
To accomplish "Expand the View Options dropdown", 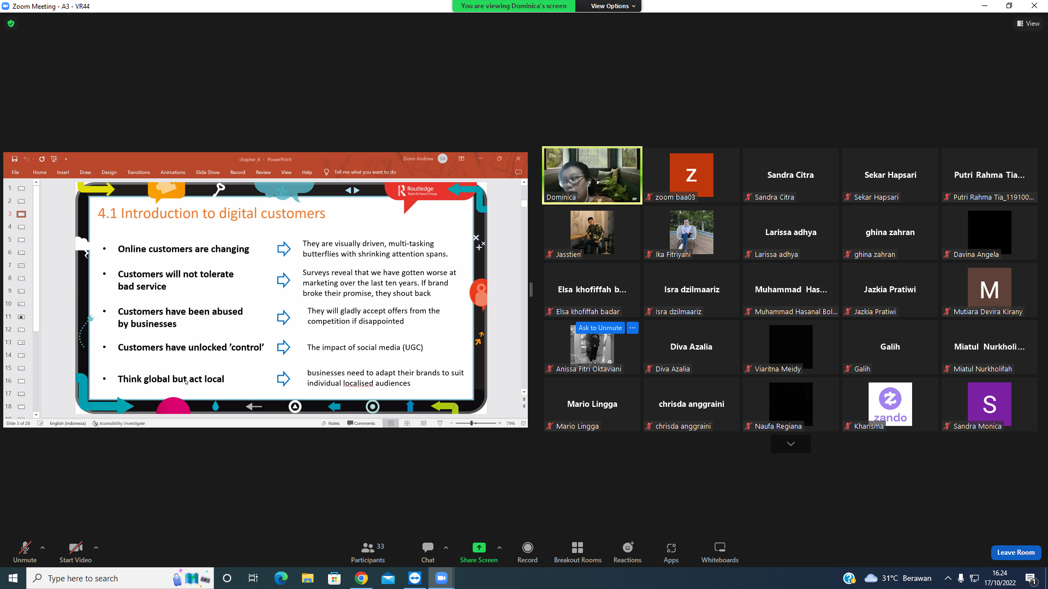I will tap(614, 6).
